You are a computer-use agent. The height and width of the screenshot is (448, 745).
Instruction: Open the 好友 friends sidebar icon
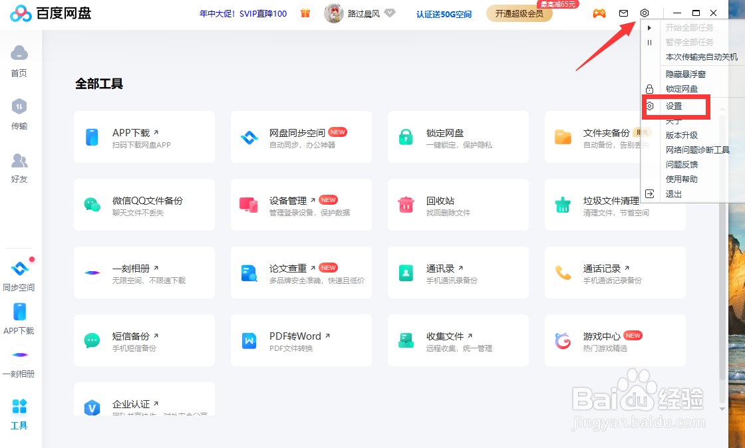click(x=19, y=168)
